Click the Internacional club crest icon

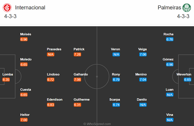[x=7, y=8]
